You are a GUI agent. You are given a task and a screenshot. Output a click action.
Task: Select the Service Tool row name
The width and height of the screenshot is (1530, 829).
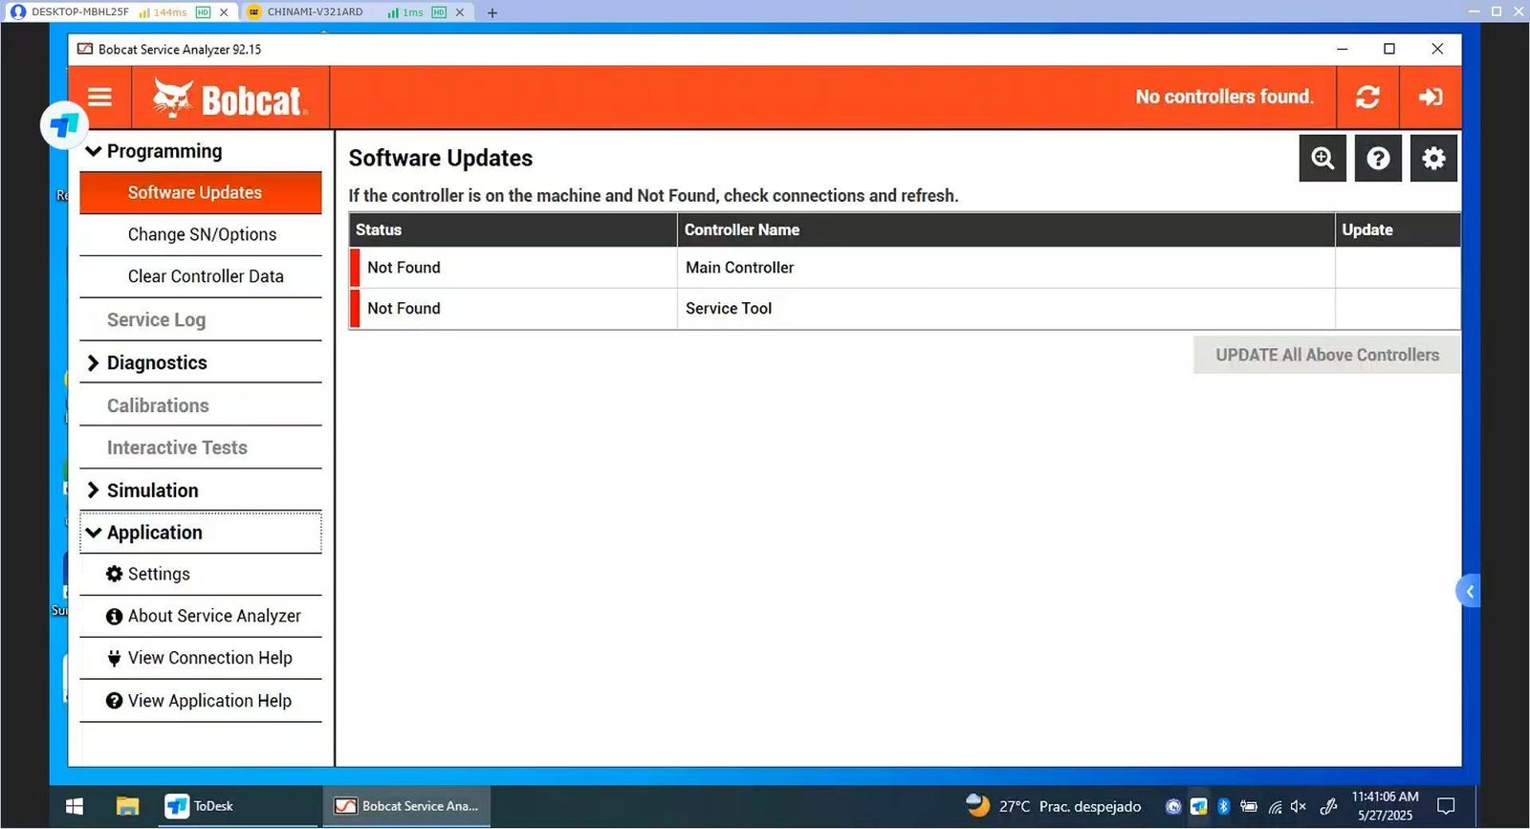(x=729, y=308)
